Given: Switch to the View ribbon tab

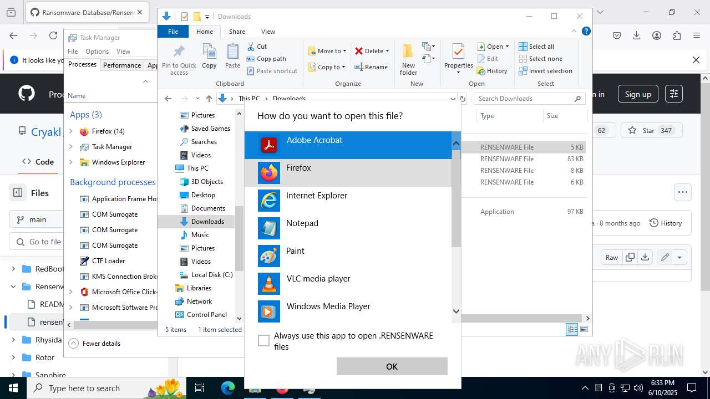Looking at the screenshot, I should coord(268,32).
